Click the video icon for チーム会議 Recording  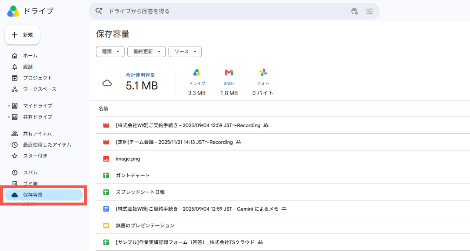106,142
